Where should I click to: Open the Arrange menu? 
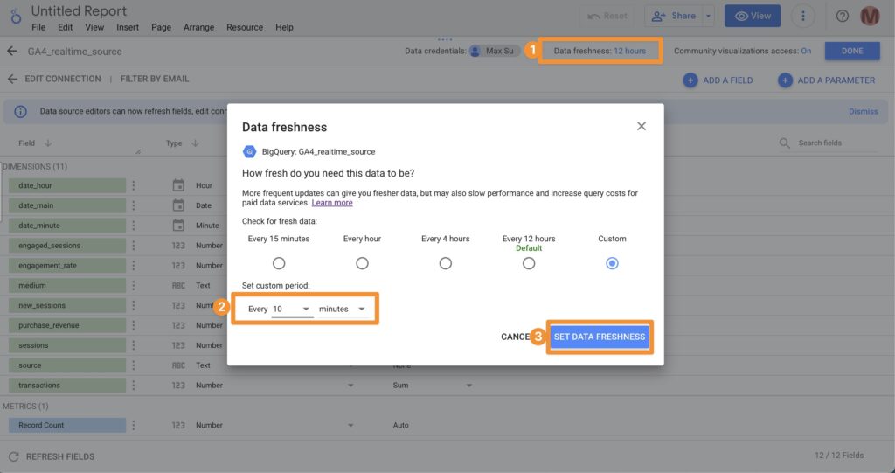tap(199, 27)
